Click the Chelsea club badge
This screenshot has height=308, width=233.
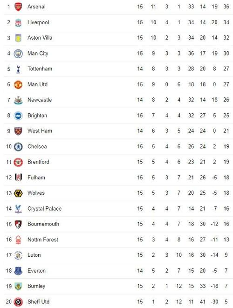pos(18,147)
